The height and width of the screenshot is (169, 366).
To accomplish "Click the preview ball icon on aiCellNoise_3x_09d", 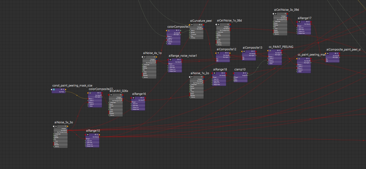I will [x=276, y=14].
